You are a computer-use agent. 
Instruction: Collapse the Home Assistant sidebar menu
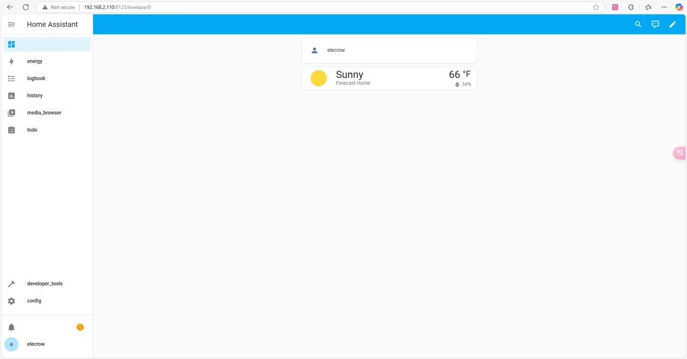(11, 24)
